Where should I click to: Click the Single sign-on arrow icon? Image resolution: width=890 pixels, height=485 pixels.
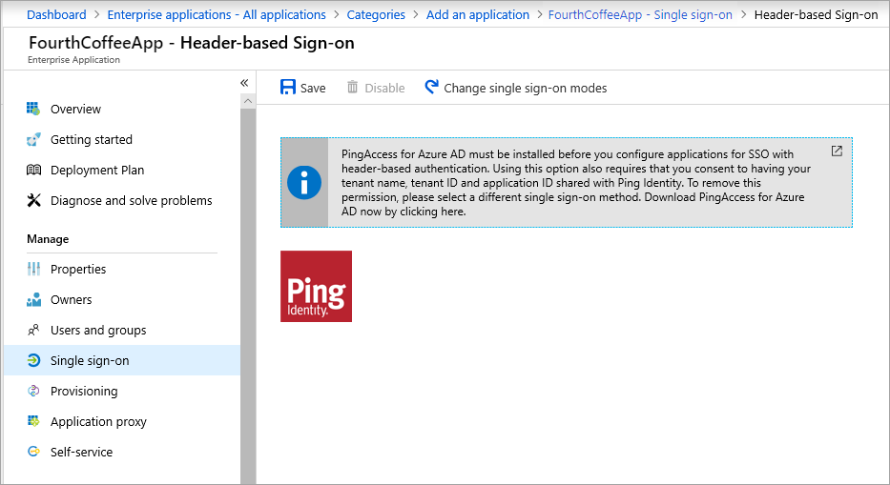tap(33, 360)
